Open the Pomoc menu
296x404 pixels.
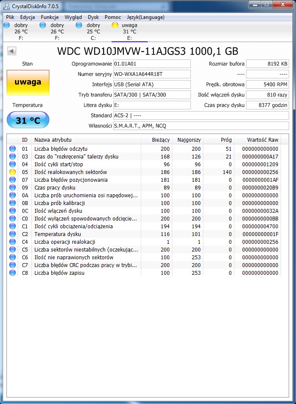coord(113,17)
